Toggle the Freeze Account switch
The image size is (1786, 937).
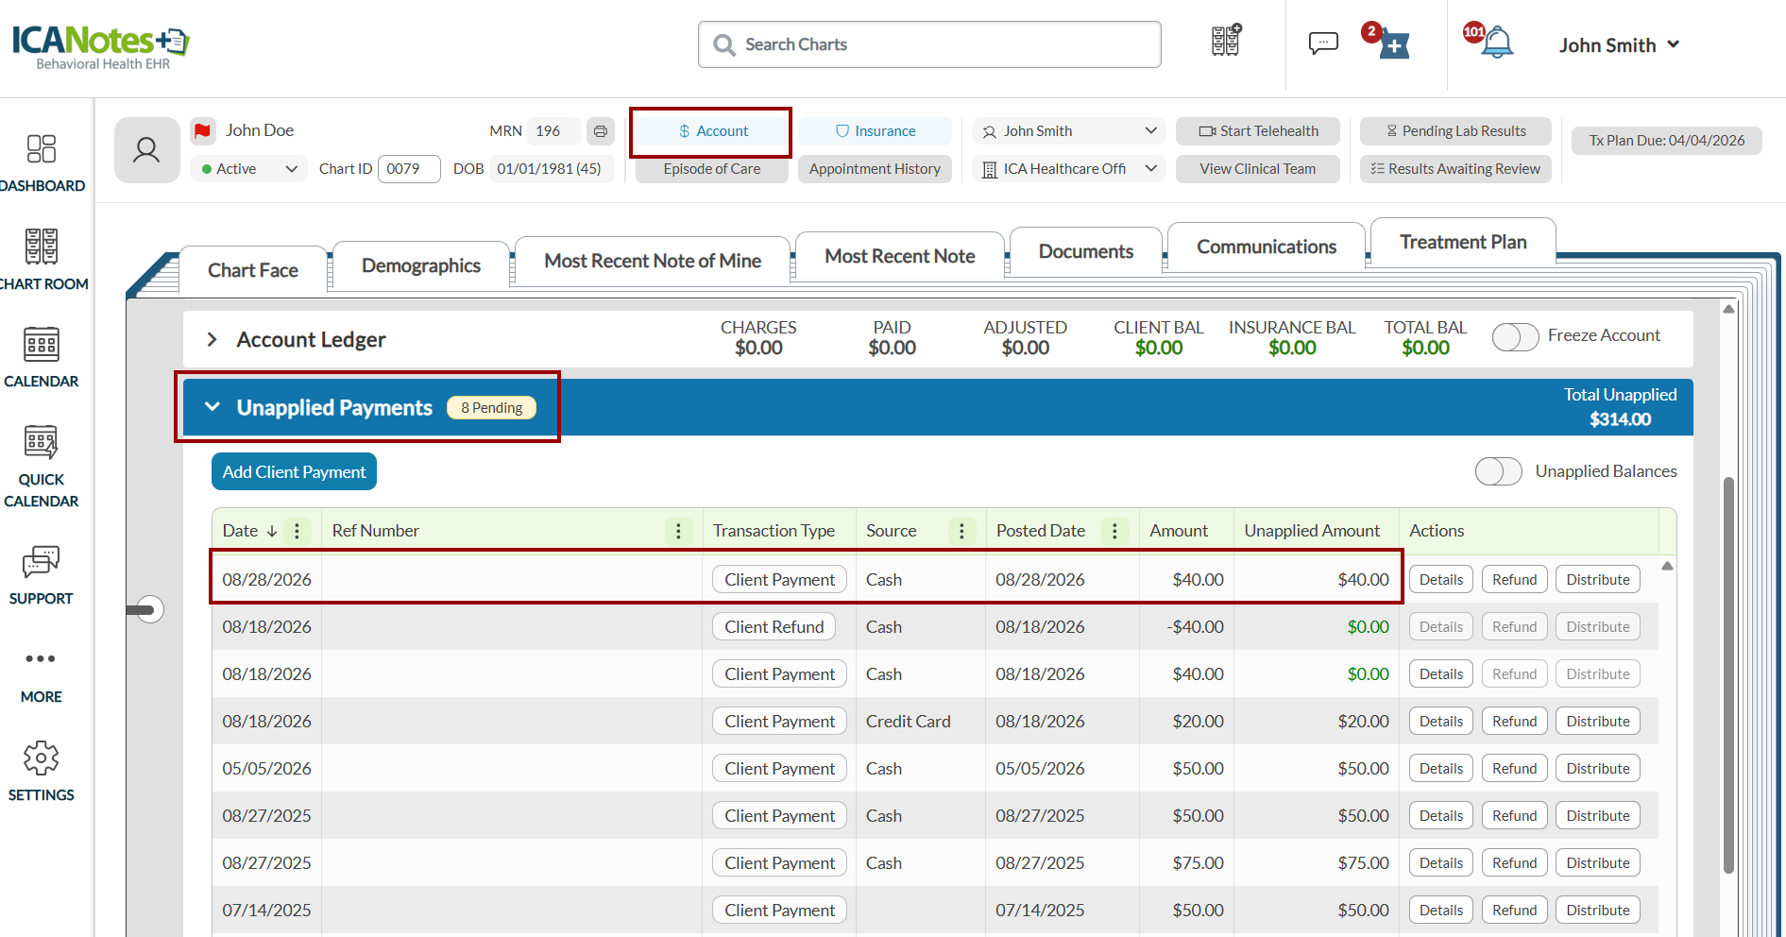point(1515,336)
